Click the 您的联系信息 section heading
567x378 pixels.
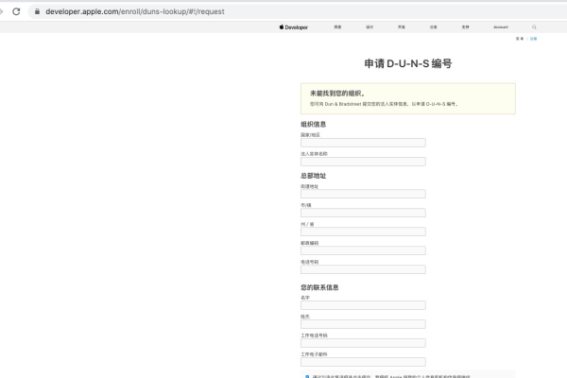[319, 287]
